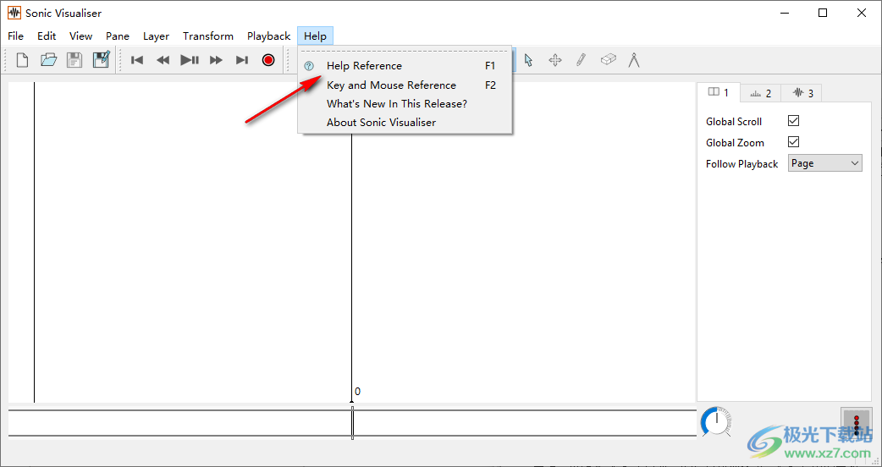Click the New Session icon
This screenshot has width=882, height=467.
pos(23,60)
